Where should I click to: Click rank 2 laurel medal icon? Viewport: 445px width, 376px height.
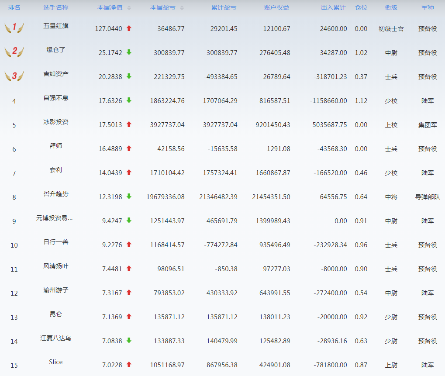click(x=14, y=52)
